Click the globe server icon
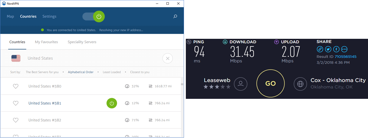Screen dimensions: 368x138 pos(300,84)
